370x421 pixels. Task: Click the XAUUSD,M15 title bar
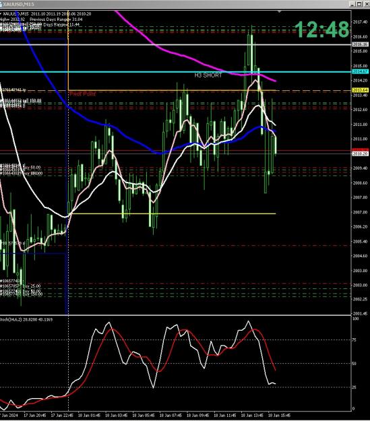point(175,4)
